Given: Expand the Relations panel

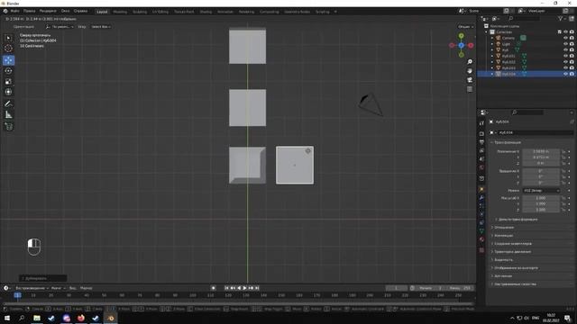Looking at the screenshot, I should [x=504, y=228].
